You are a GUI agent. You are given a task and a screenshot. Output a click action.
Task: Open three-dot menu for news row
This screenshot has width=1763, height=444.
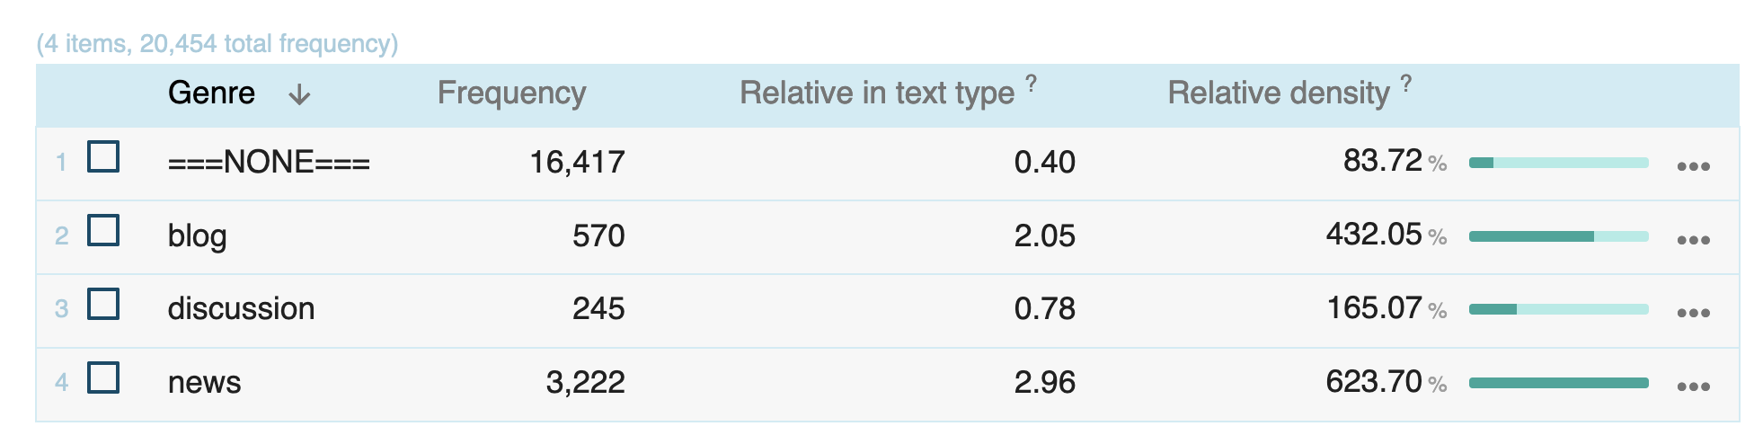1693,386
